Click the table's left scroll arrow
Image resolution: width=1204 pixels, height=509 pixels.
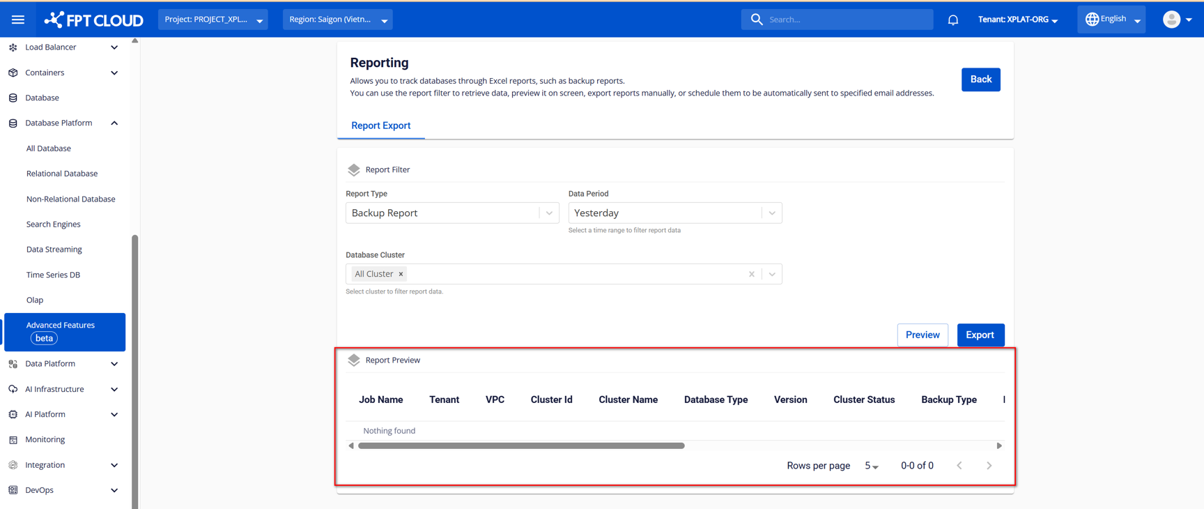pyautogui.click(x=351, y=446)
